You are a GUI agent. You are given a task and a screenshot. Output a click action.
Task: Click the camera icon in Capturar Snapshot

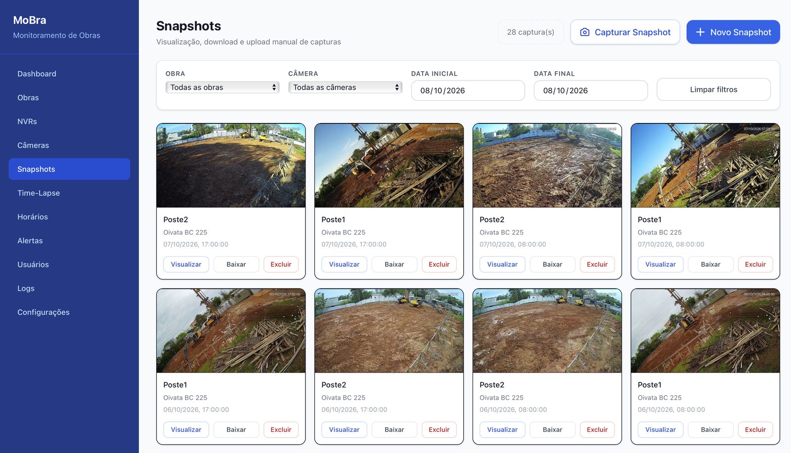(x=584, y=32)
